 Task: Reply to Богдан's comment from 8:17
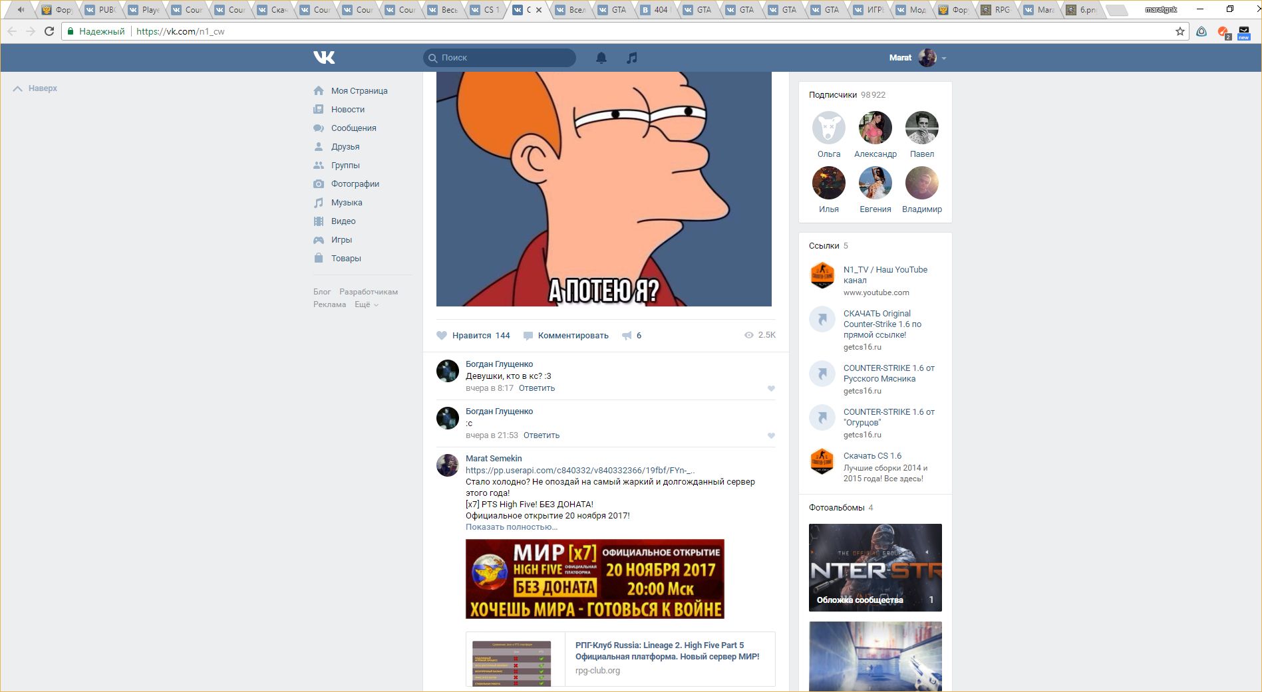click(536, 388)
